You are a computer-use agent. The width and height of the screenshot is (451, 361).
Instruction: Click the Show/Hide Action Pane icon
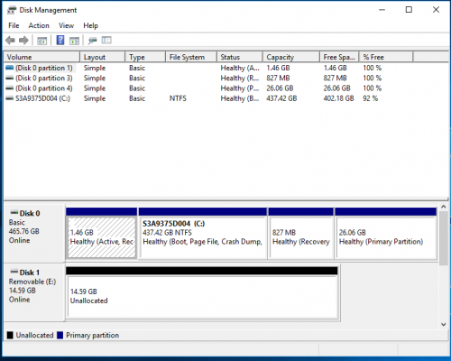click(74, 41)
